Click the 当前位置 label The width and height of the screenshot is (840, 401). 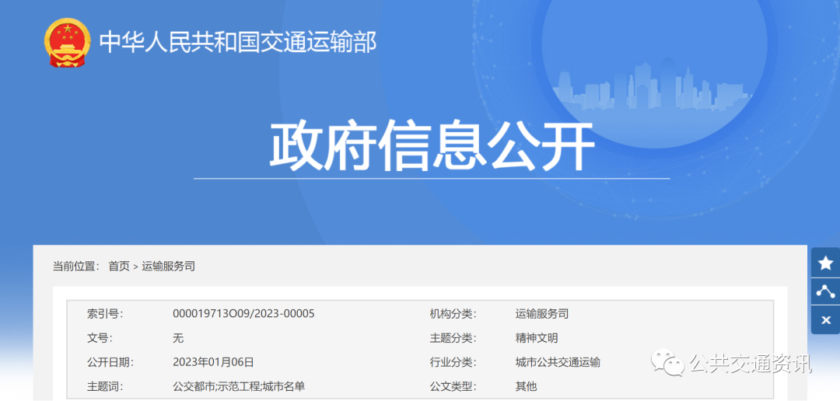pos(75,266)
